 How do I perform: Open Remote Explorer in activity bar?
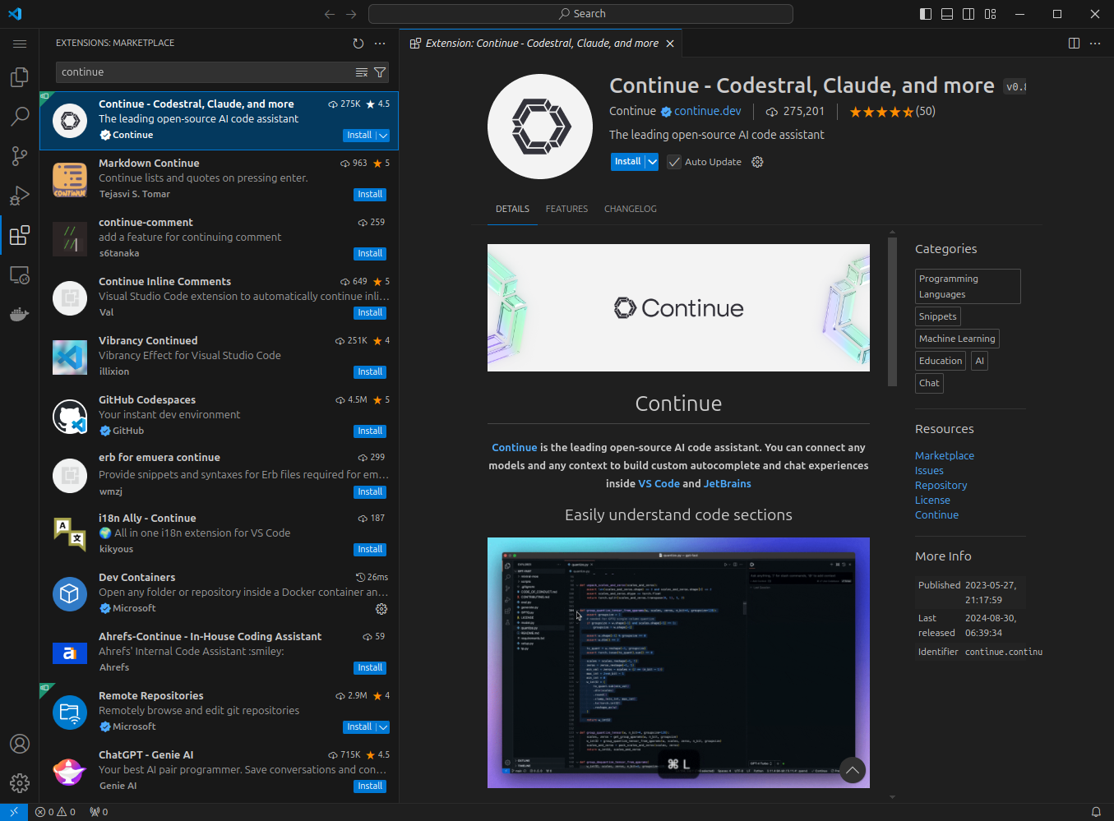(19, 274)
